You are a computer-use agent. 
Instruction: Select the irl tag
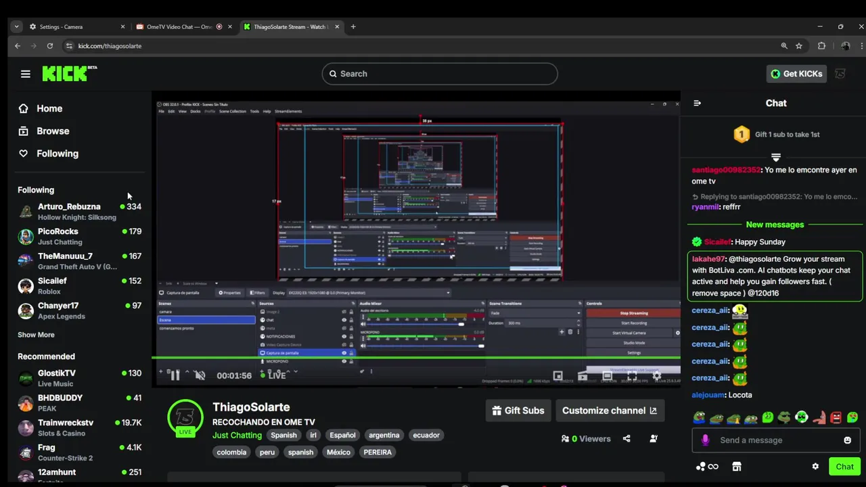tap(313, 435)
